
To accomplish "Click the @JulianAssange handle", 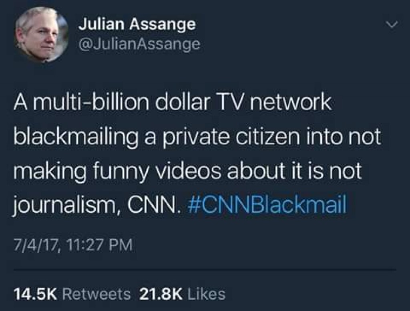I will point(139,44).
